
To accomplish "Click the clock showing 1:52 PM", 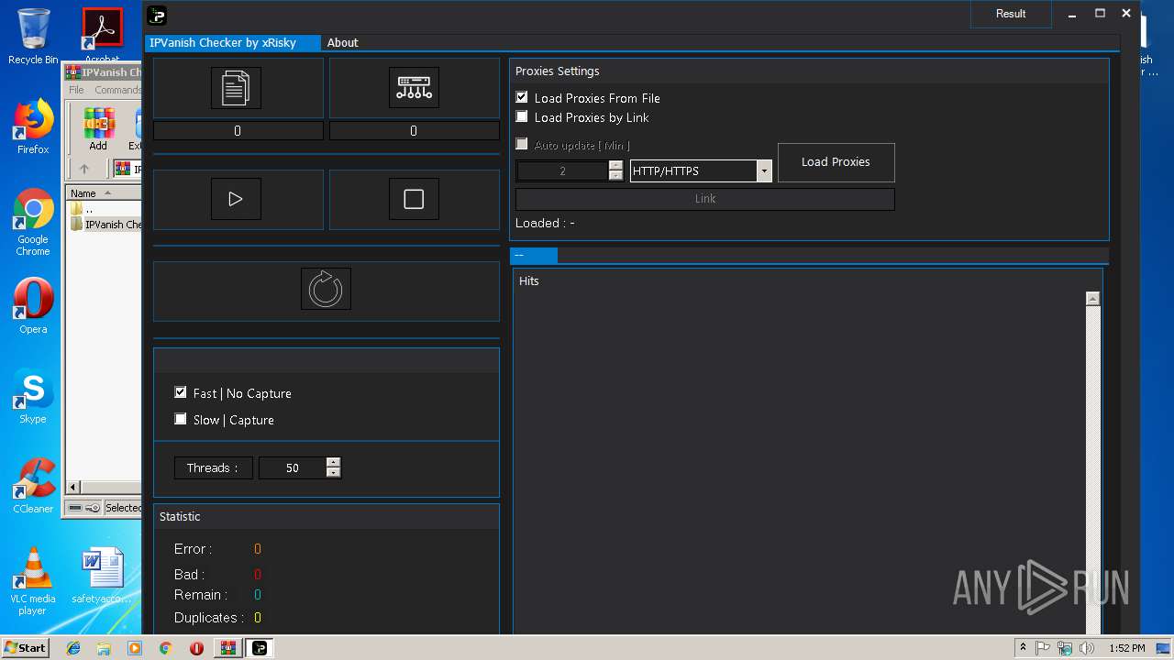I will (1127, 648).
